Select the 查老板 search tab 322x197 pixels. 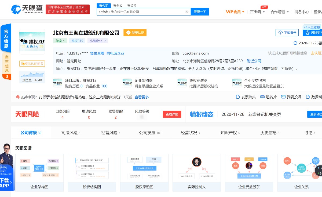118,5
